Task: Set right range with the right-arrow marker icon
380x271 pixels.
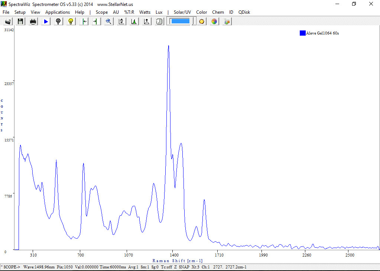Action: (x=96, y=21)
